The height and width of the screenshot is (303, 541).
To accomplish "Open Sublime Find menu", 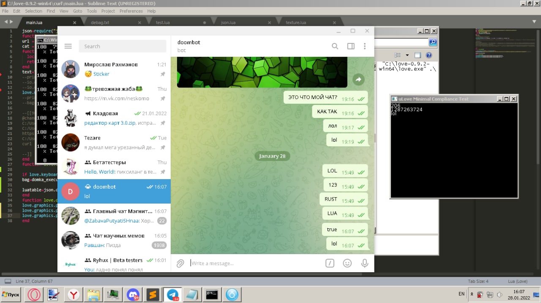I will pos(51,11).
